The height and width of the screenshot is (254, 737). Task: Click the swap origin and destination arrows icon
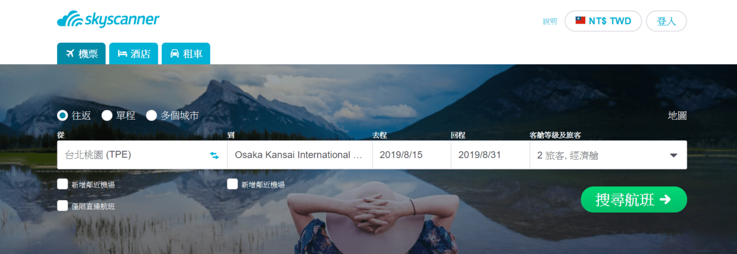214,155
